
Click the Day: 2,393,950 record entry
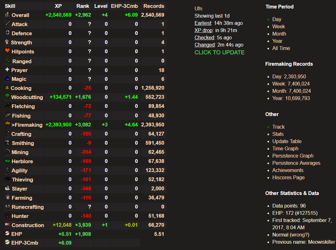pyautogui.click(x=289, y=76)
